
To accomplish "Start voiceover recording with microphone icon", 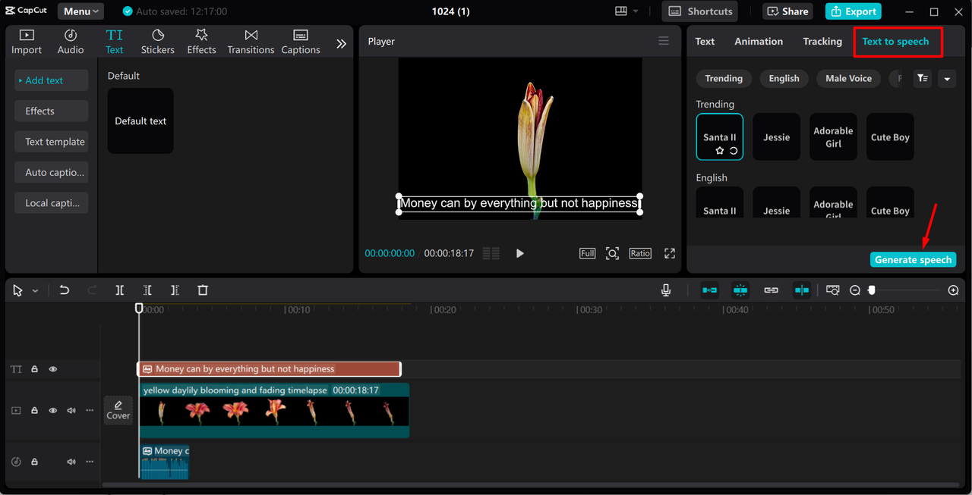I will [x=666, y=290].
